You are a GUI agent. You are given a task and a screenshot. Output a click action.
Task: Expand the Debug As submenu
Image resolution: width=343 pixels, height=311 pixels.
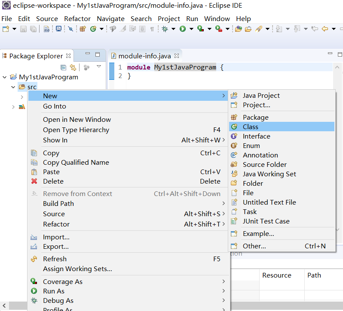129,301
